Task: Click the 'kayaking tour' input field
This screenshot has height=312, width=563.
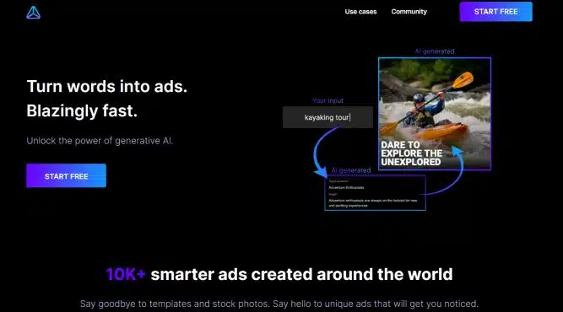Action: pyautogui.click(x=328, y=117)
